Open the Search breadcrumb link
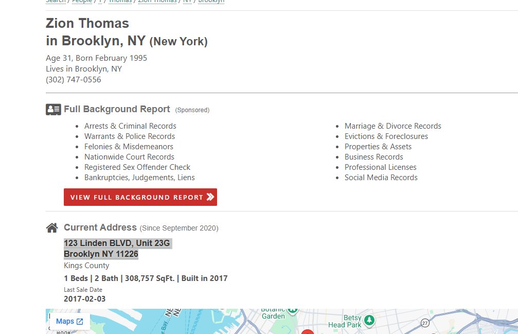This screenshot has height=334, width=518. [56, 2]
